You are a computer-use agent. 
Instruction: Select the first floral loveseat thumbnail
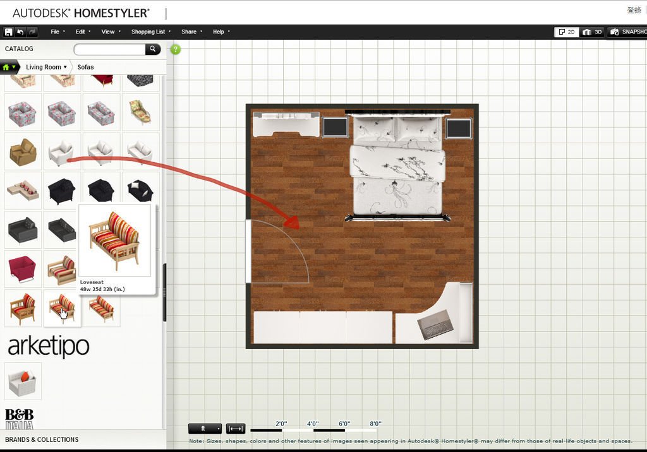coord(23,112)
